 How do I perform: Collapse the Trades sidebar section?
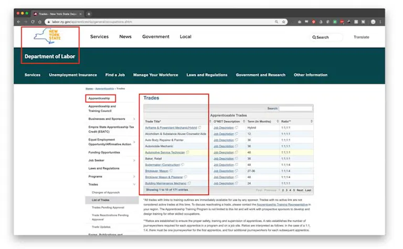pyautogui.click(x=135, y=185)
